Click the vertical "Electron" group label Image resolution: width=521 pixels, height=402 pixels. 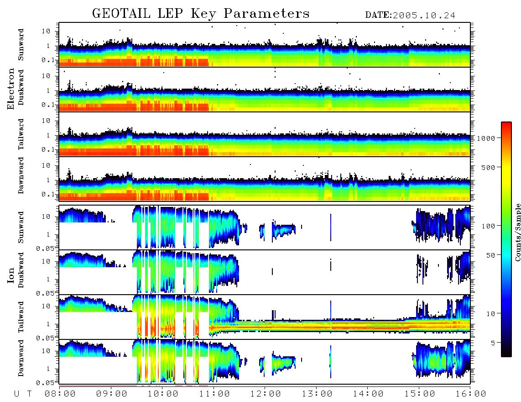(x=11, y=89)
